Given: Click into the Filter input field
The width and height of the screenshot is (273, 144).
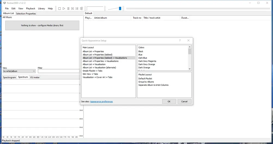Looking at the screenshot, I should pos(59,71).
